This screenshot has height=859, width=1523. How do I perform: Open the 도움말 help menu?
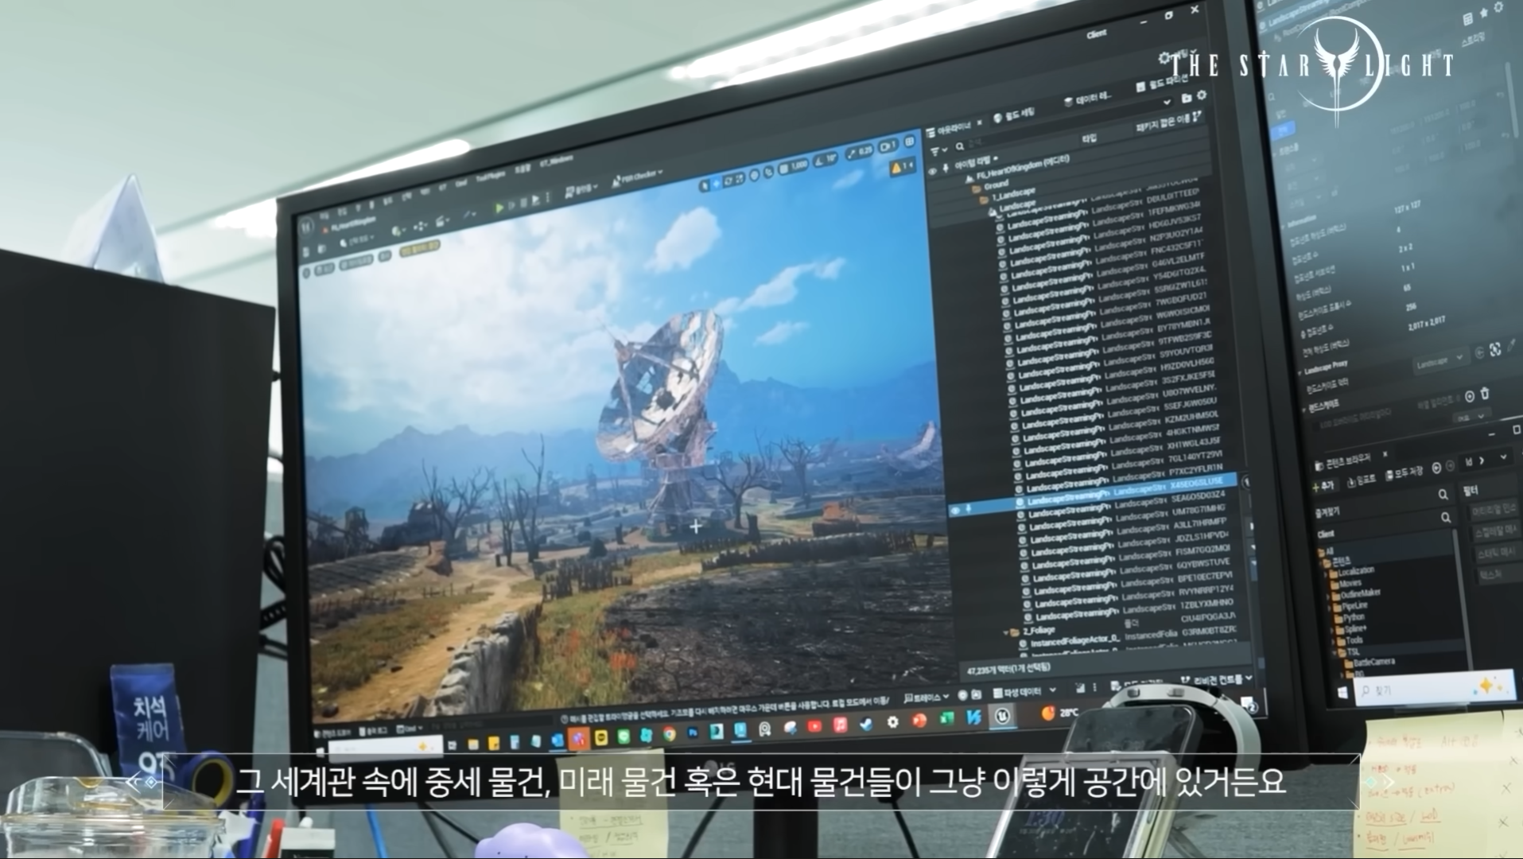523,169
